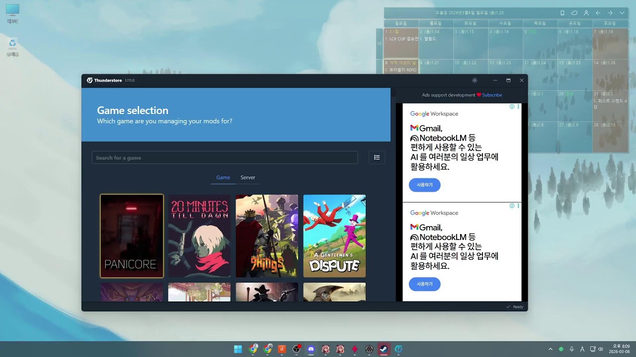Open the taskbar clock and date
This screenshot has height=357, width=636.
coord(620,349)
